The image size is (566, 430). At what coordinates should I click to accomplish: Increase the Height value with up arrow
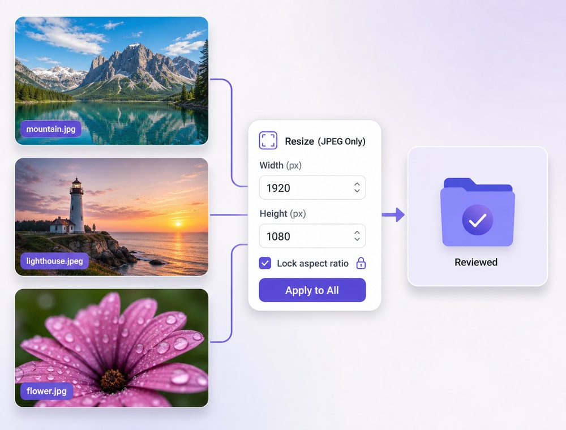pyautogui.click(x=357, y=233)
